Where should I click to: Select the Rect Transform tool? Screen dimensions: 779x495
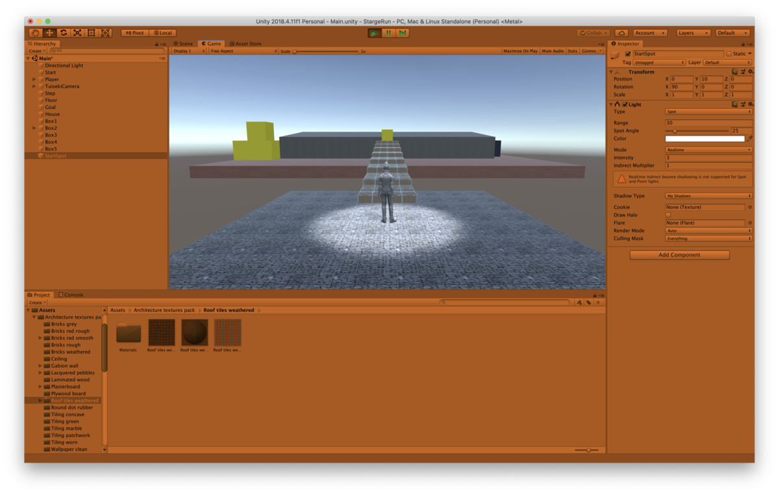92,32
